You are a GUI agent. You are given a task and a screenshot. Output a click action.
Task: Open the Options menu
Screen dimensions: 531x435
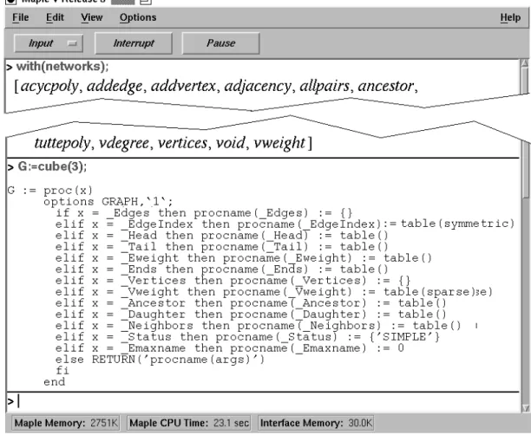pyautogui.click(x=138, y=17)
